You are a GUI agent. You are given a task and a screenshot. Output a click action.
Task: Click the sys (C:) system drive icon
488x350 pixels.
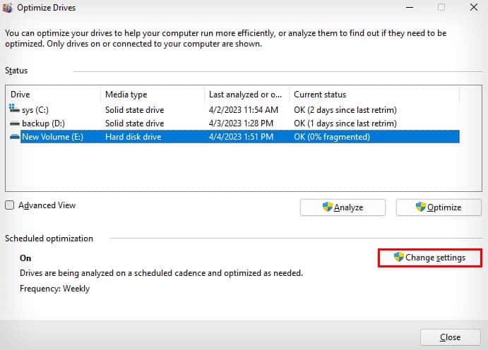click(14, 108)
